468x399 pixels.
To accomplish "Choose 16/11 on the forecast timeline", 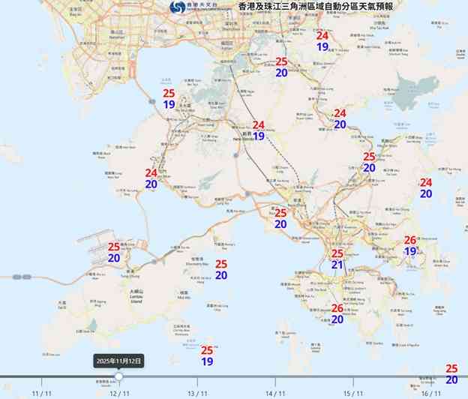I will tap(431, 393).
